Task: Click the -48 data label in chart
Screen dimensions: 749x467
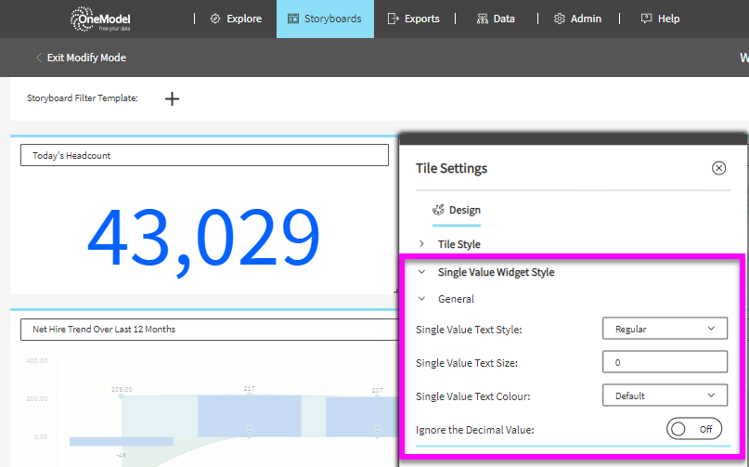Action: click(122, 455)
